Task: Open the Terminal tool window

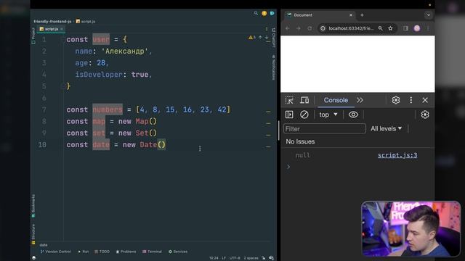Action: (152, 252)
